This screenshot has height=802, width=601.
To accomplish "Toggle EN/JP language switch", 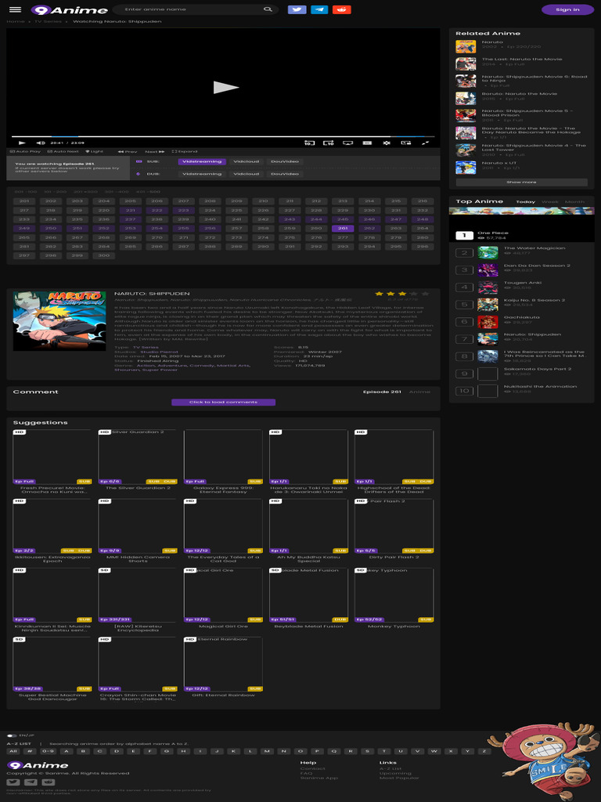I will (13, 736).
